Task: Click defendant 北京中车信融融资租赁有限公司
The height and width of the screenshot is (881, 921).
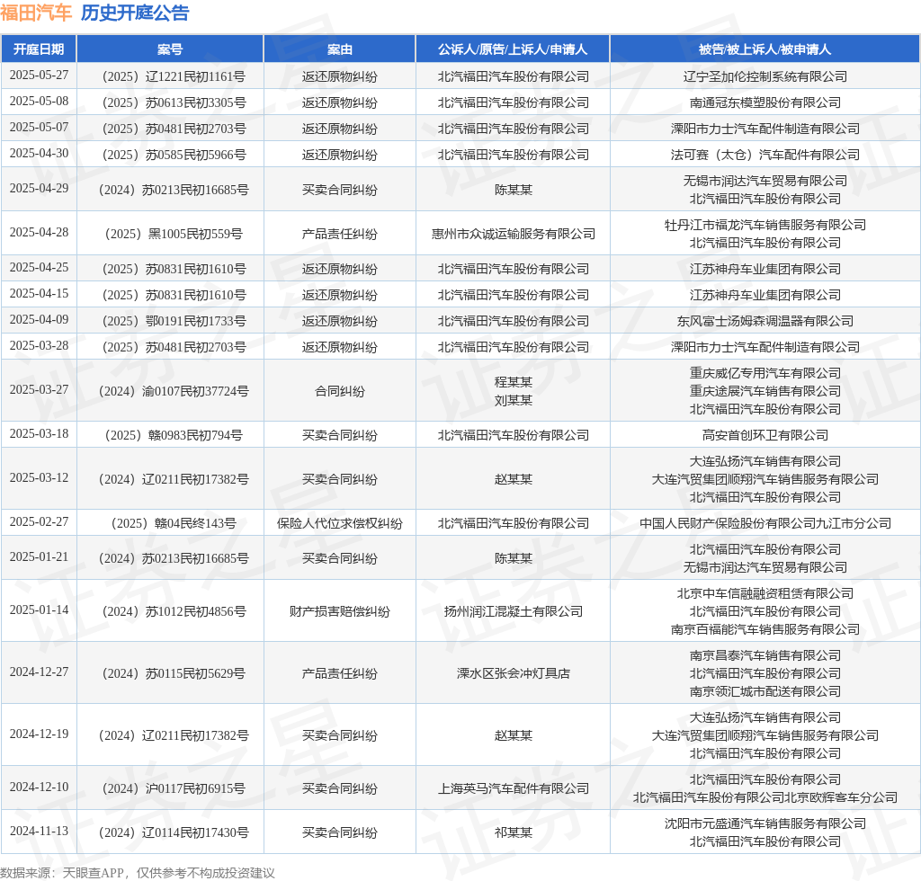Action: pos(765,593)
